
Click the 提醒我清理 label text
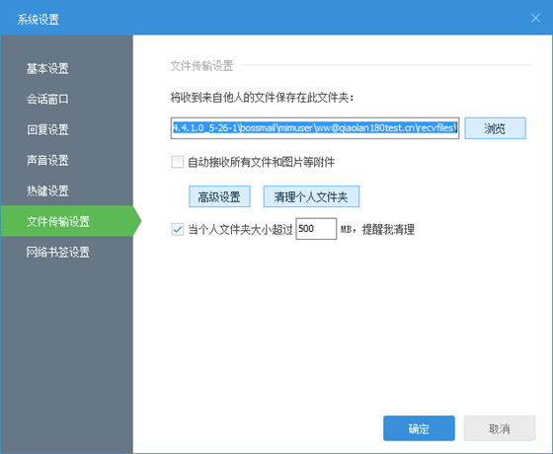point(388,229)
